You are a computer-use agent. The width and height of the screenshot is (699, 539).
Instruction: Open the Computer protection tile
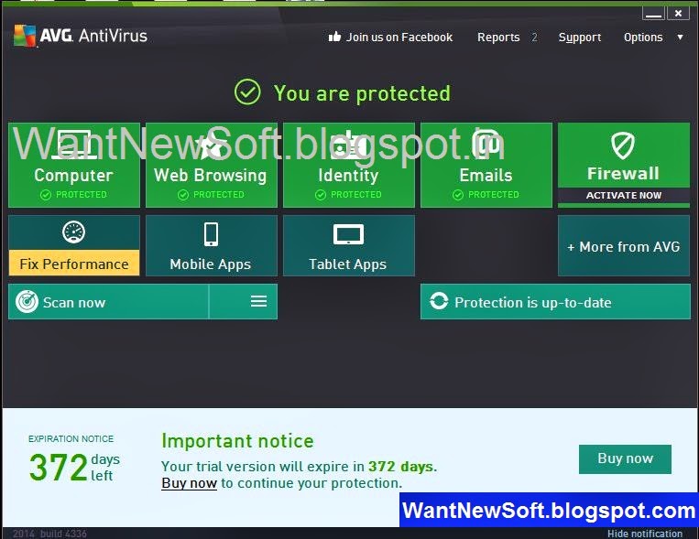[74, 165]
